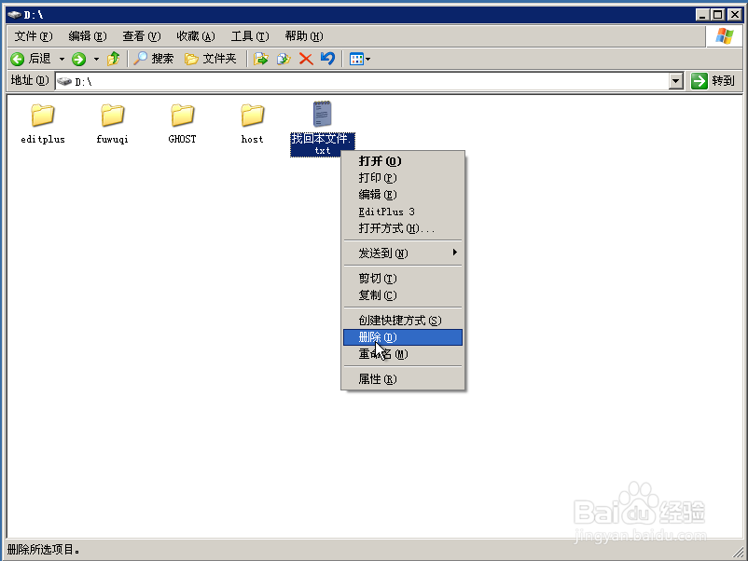This screenshot has width=748, height=561.
Task: Click the address bar field showing D:\
Action: click(x=362, y=81)
